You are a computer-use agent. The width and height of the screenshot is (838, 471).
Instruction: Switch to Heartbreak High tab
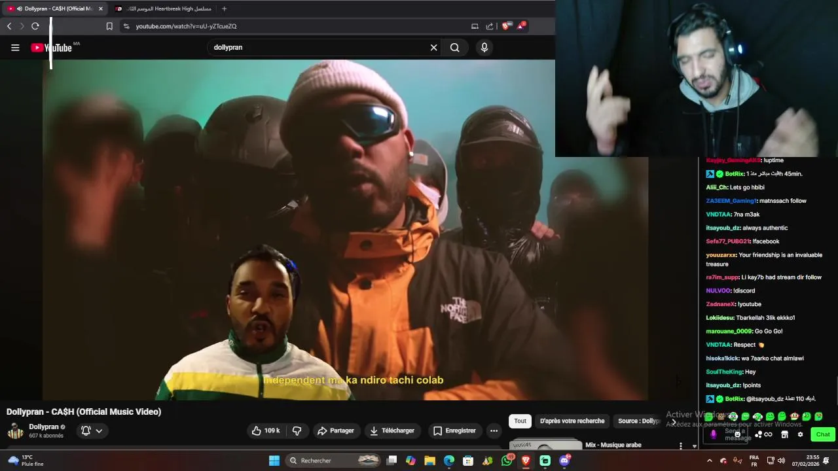(164, 9)
